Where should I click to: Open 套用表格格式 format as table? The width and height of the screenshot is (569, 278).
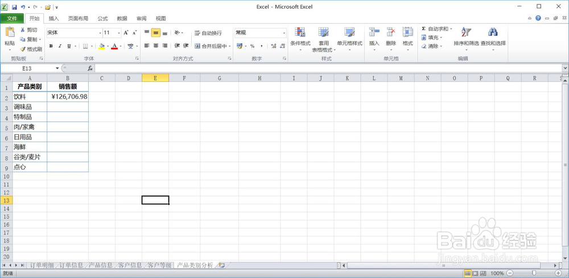(x=323, y=39)
